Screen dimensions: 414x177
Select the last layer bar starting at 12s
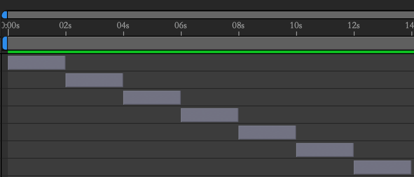pos(383,167)
